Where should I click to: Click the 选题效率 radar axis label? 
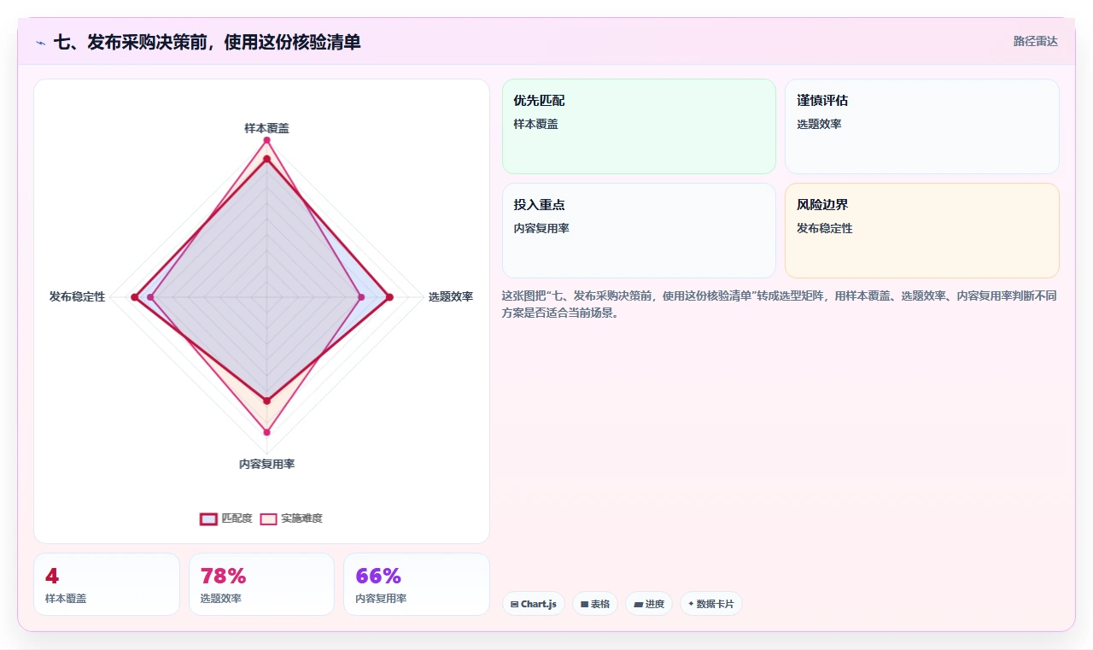451,296
